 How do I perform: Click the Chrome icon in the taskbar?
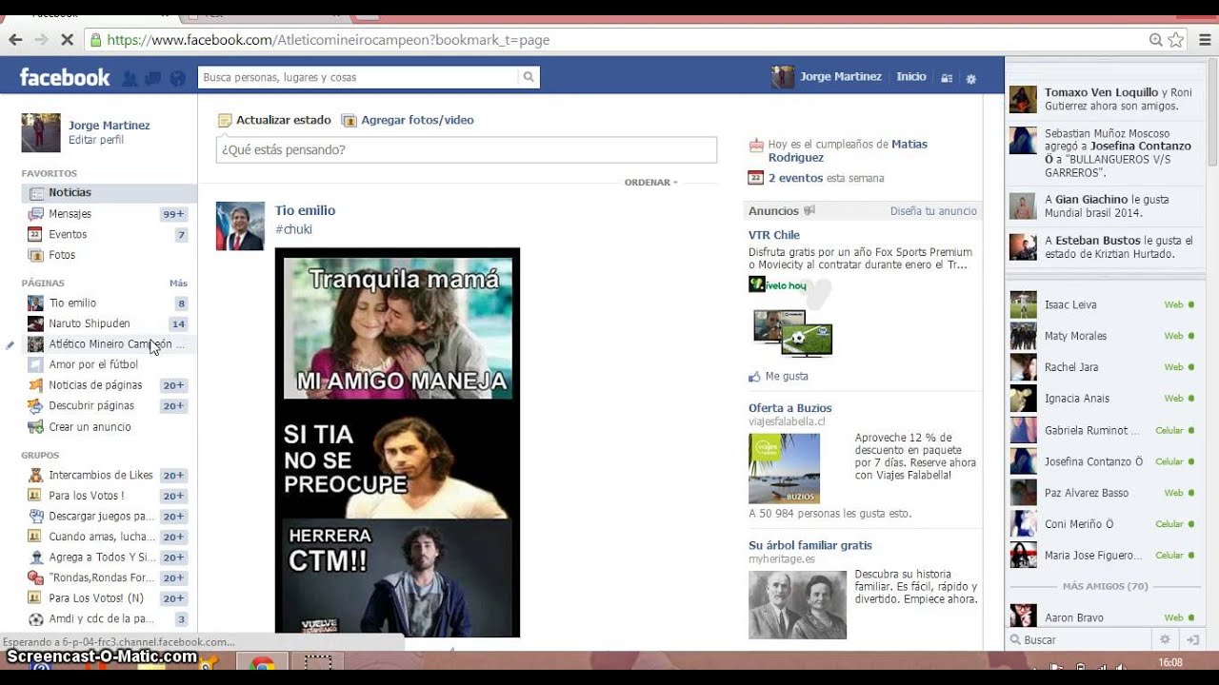coord(262,666)
